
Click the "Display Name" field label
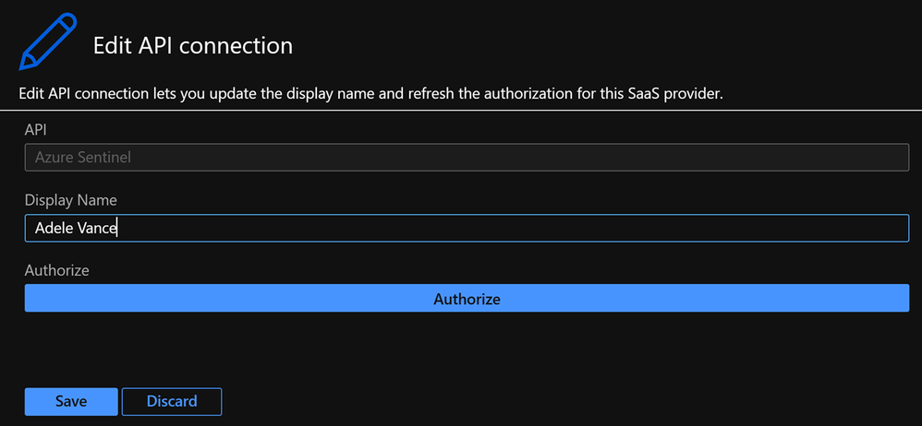point(70,200)
